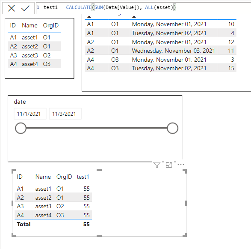Click value '10' in the data table
This screenshot has height=249, width=251.
(x=231, y=24)
